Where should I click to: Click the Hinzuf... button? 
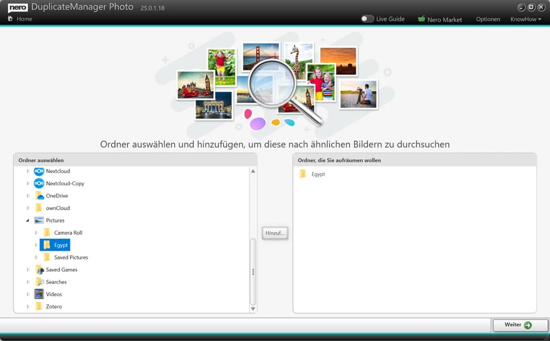click(x=275, y=232)
